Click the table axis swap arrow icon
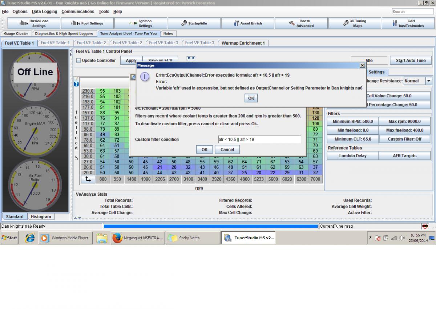Image resolution: width=436 pixels, height=309 pixels. click(x=88, y=179)
